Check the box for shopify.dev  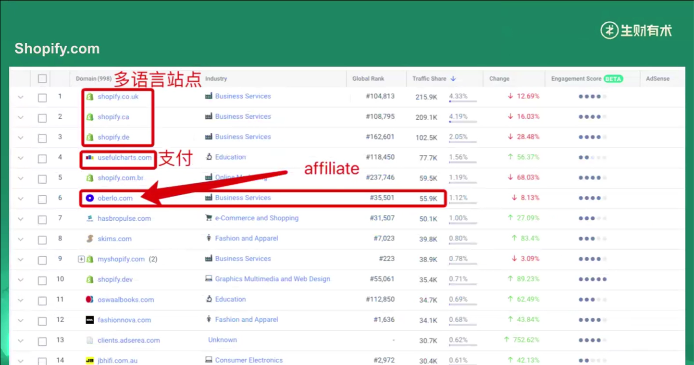pyautogui.click(x=42, y=280)
